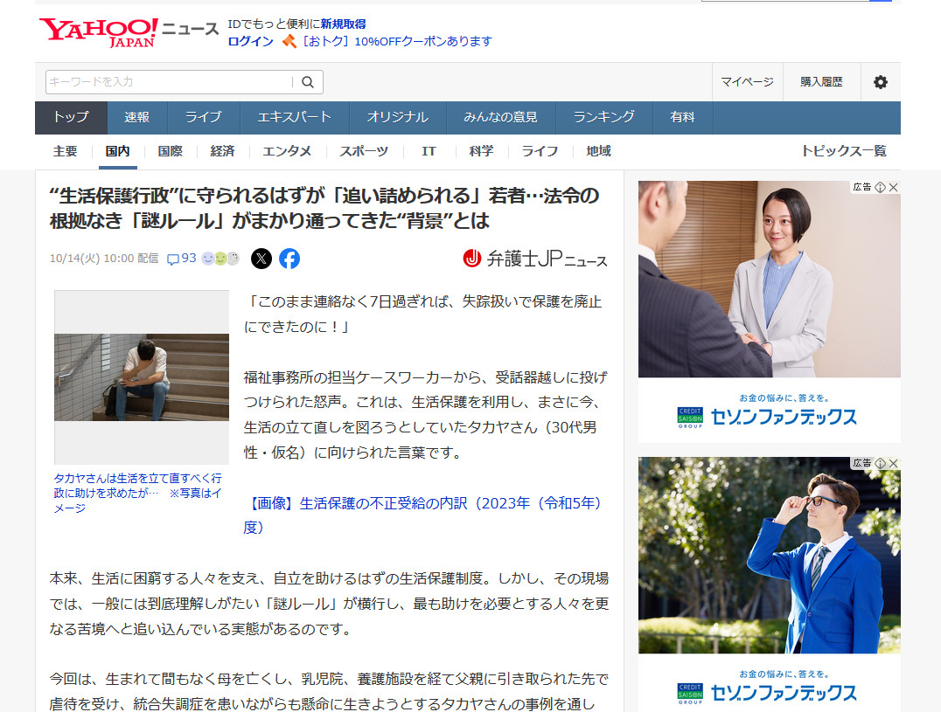Viewport: 941px width, 712px height.
Task: Share the article on X
Action: 261,259
